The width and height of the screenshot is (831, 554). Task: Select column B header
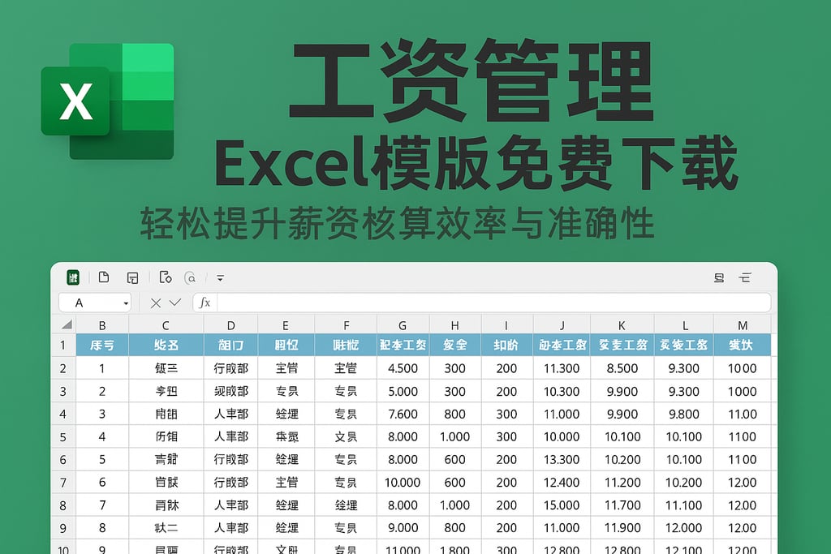[x=102, y=323]
